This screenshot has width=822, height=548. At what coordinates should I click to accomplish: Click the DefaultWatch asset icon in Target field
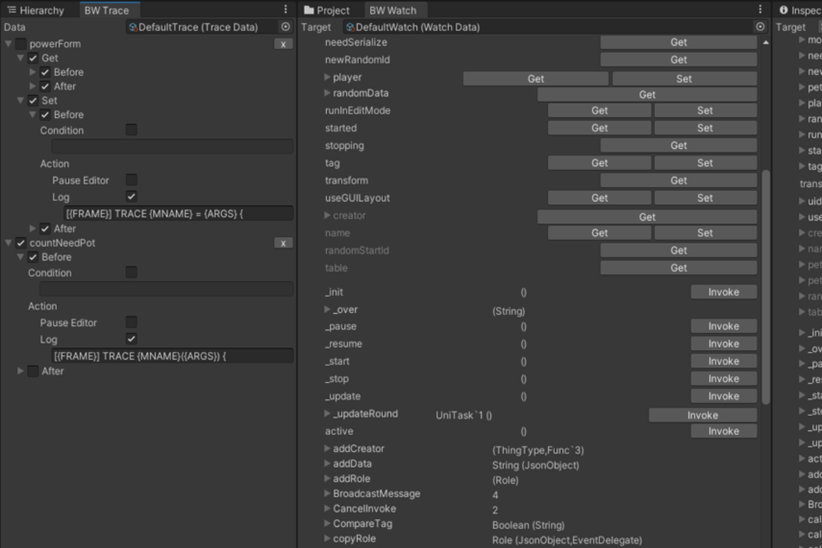point(350,27)
